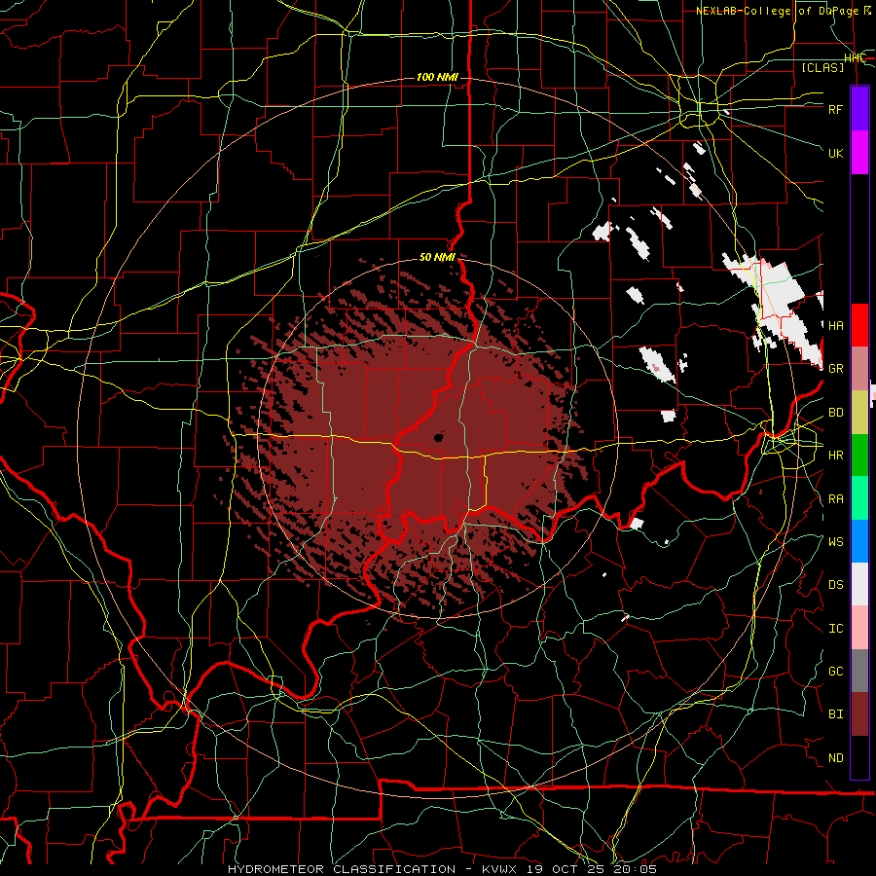Viewport: 876px width, 876px height.
Task: Click the purple RF legend color swatch
Action: (859, 108)
